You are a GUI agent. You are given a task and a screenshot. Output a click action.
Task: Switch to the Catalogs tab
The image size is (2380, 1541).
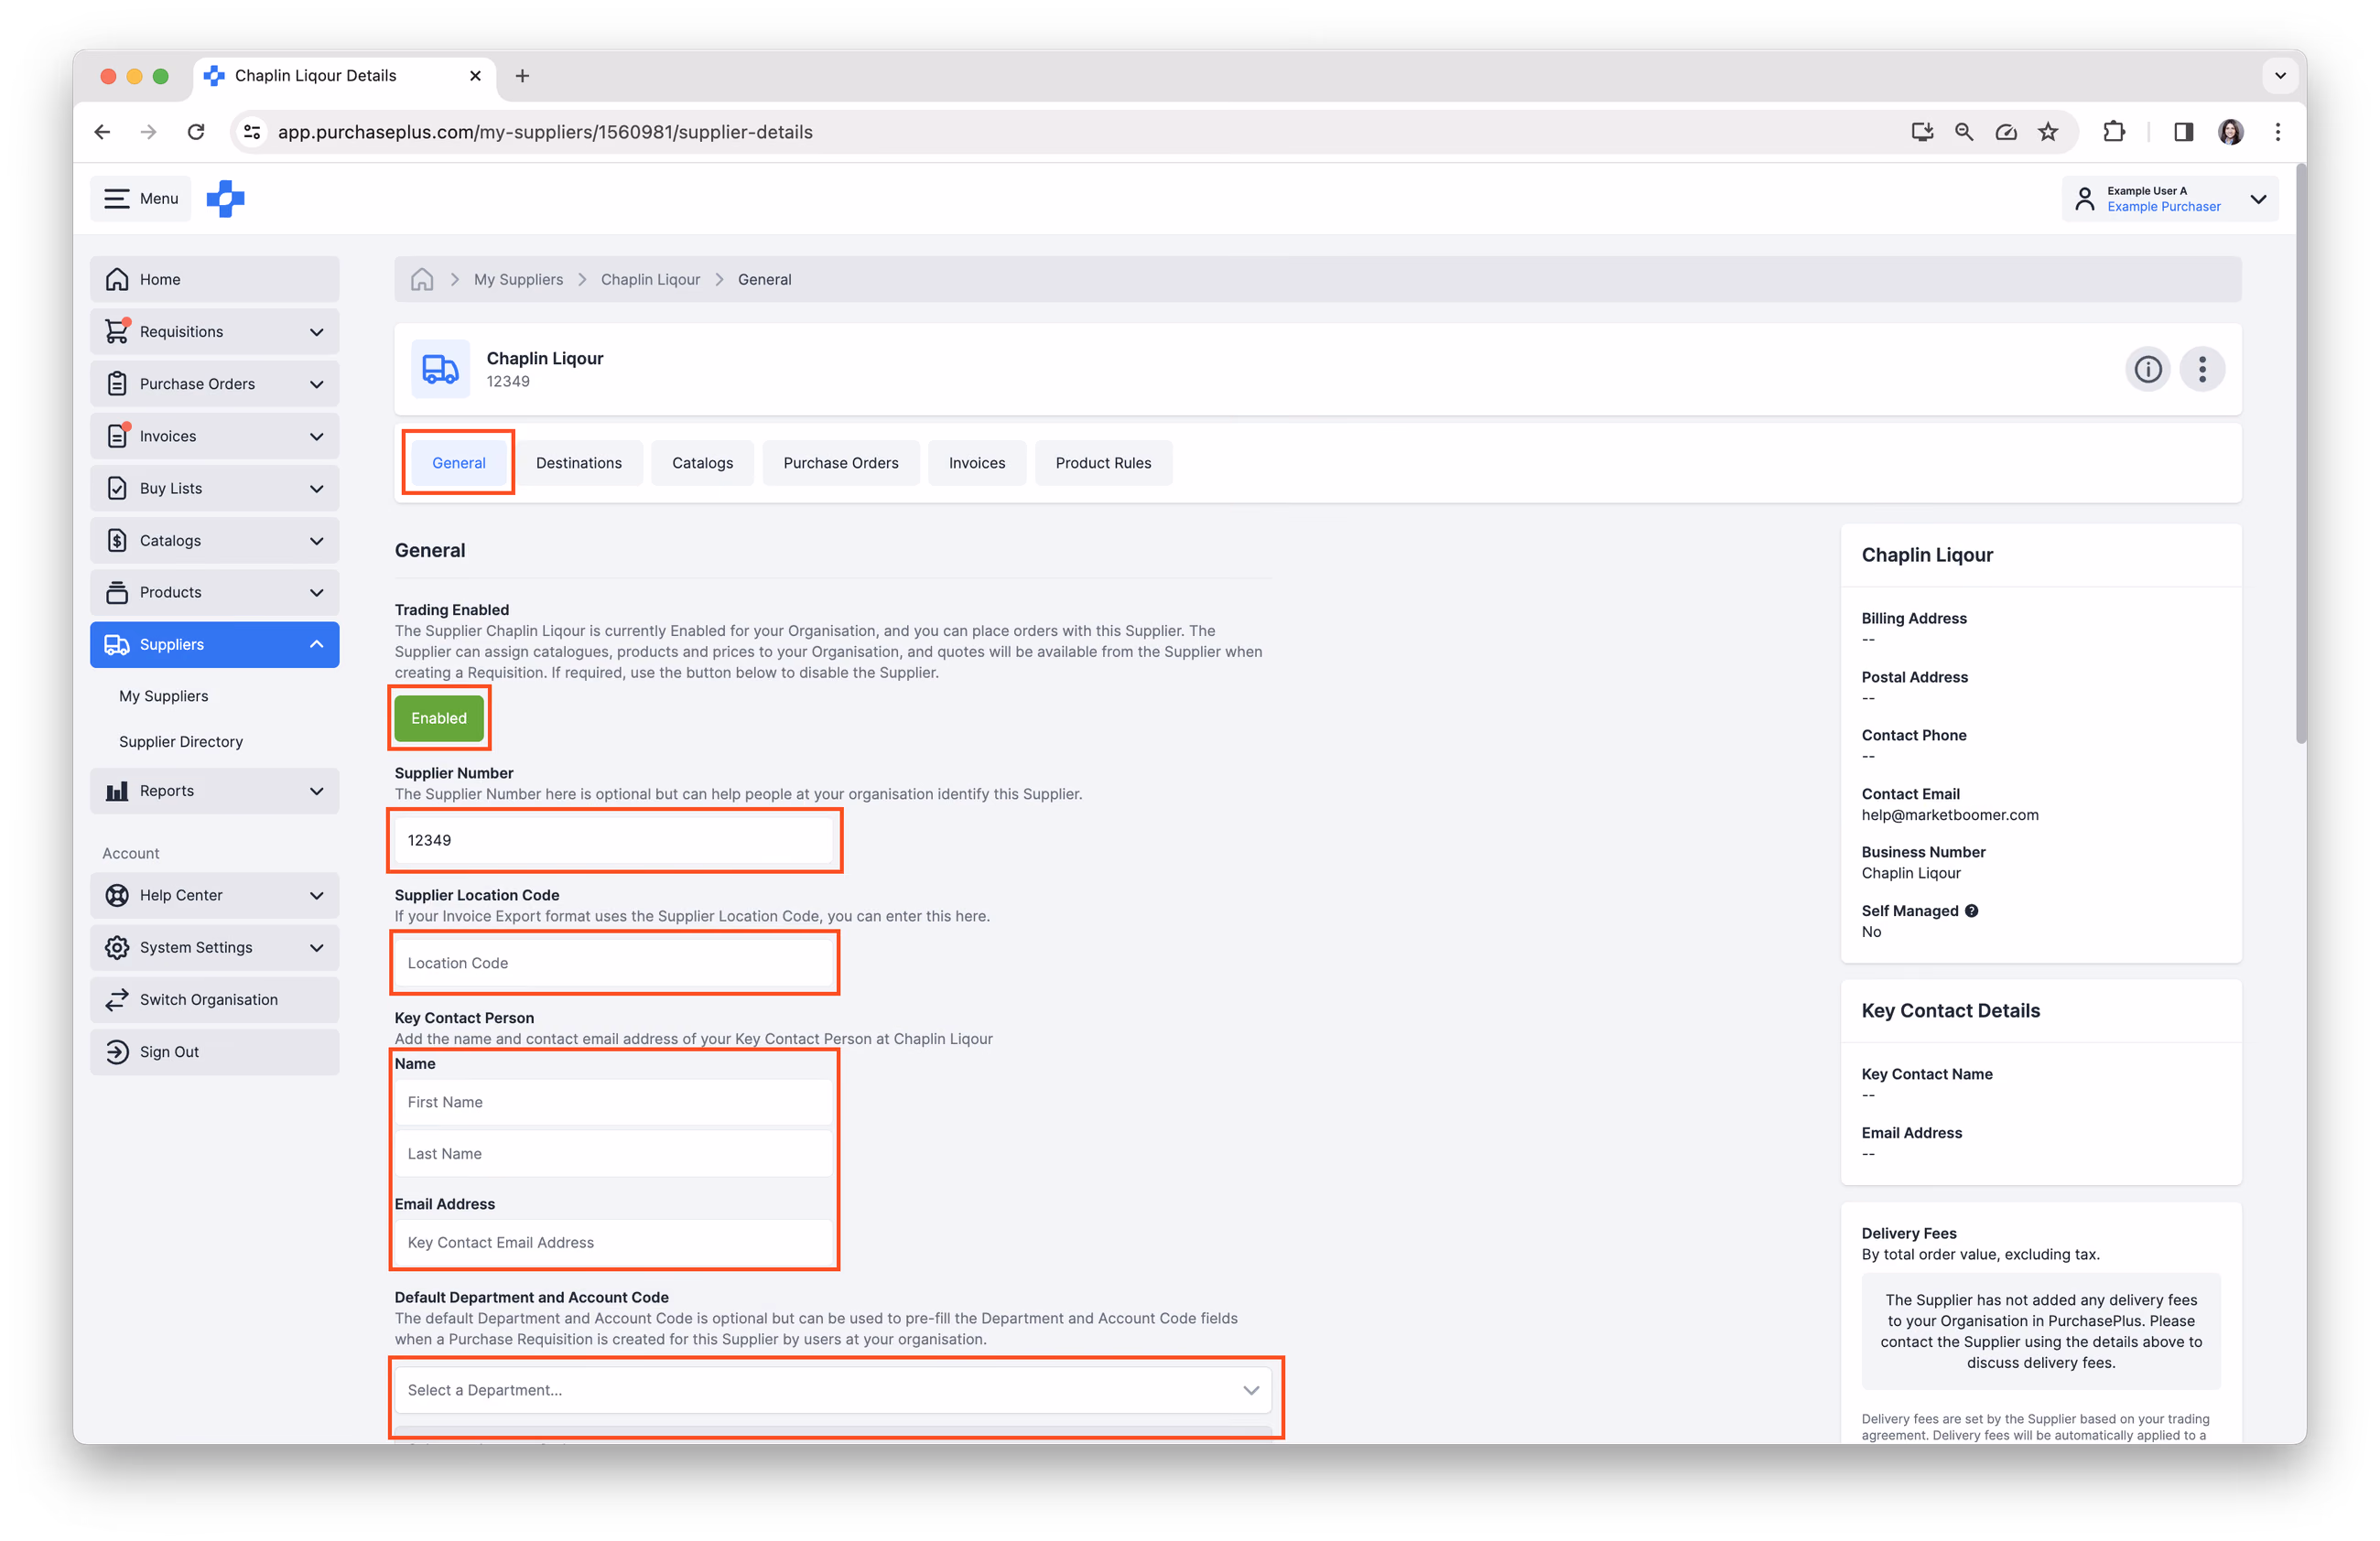pyautogui.click(x=702, y=463)
